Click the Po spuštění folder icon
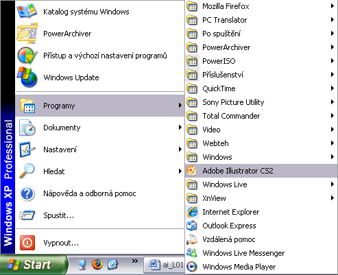 [x=192, y=34]
